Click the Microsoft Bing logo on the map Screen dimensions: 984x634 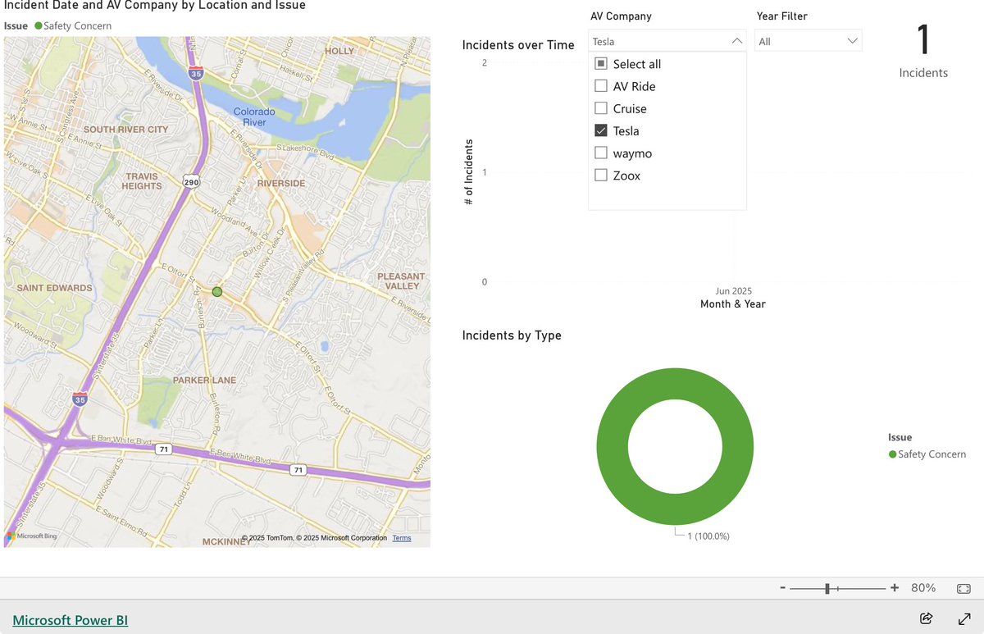click(x=30, y=536)
